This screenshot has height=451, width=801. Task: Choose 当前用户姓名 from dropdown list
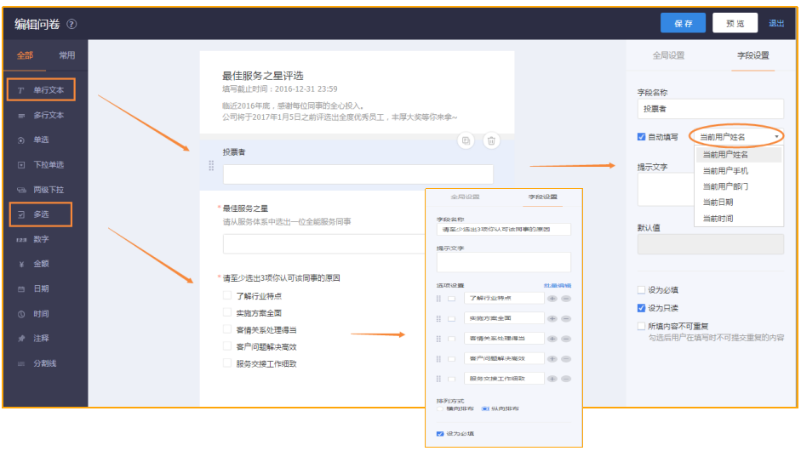(739, 154)
